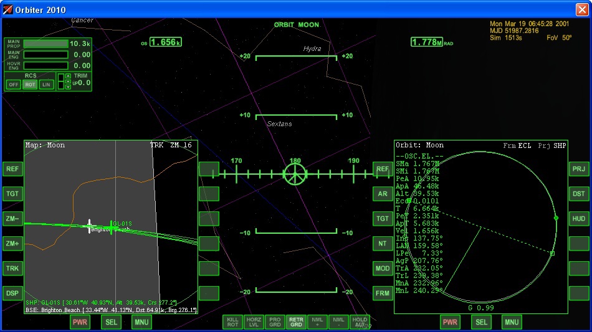Click the Orbit: Moon title text

click(x=420, y=145)
